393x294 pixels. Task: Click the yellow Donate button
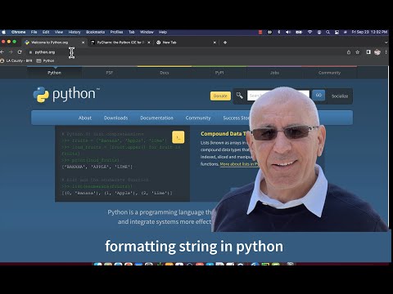pos(220,96)
